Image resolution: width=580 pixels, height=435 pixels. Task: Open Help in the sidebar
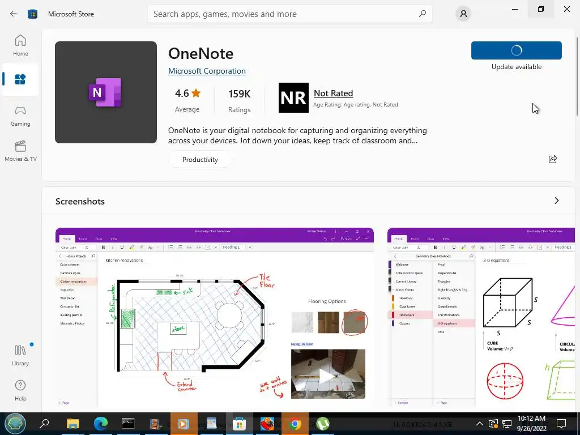coord(20,390)
